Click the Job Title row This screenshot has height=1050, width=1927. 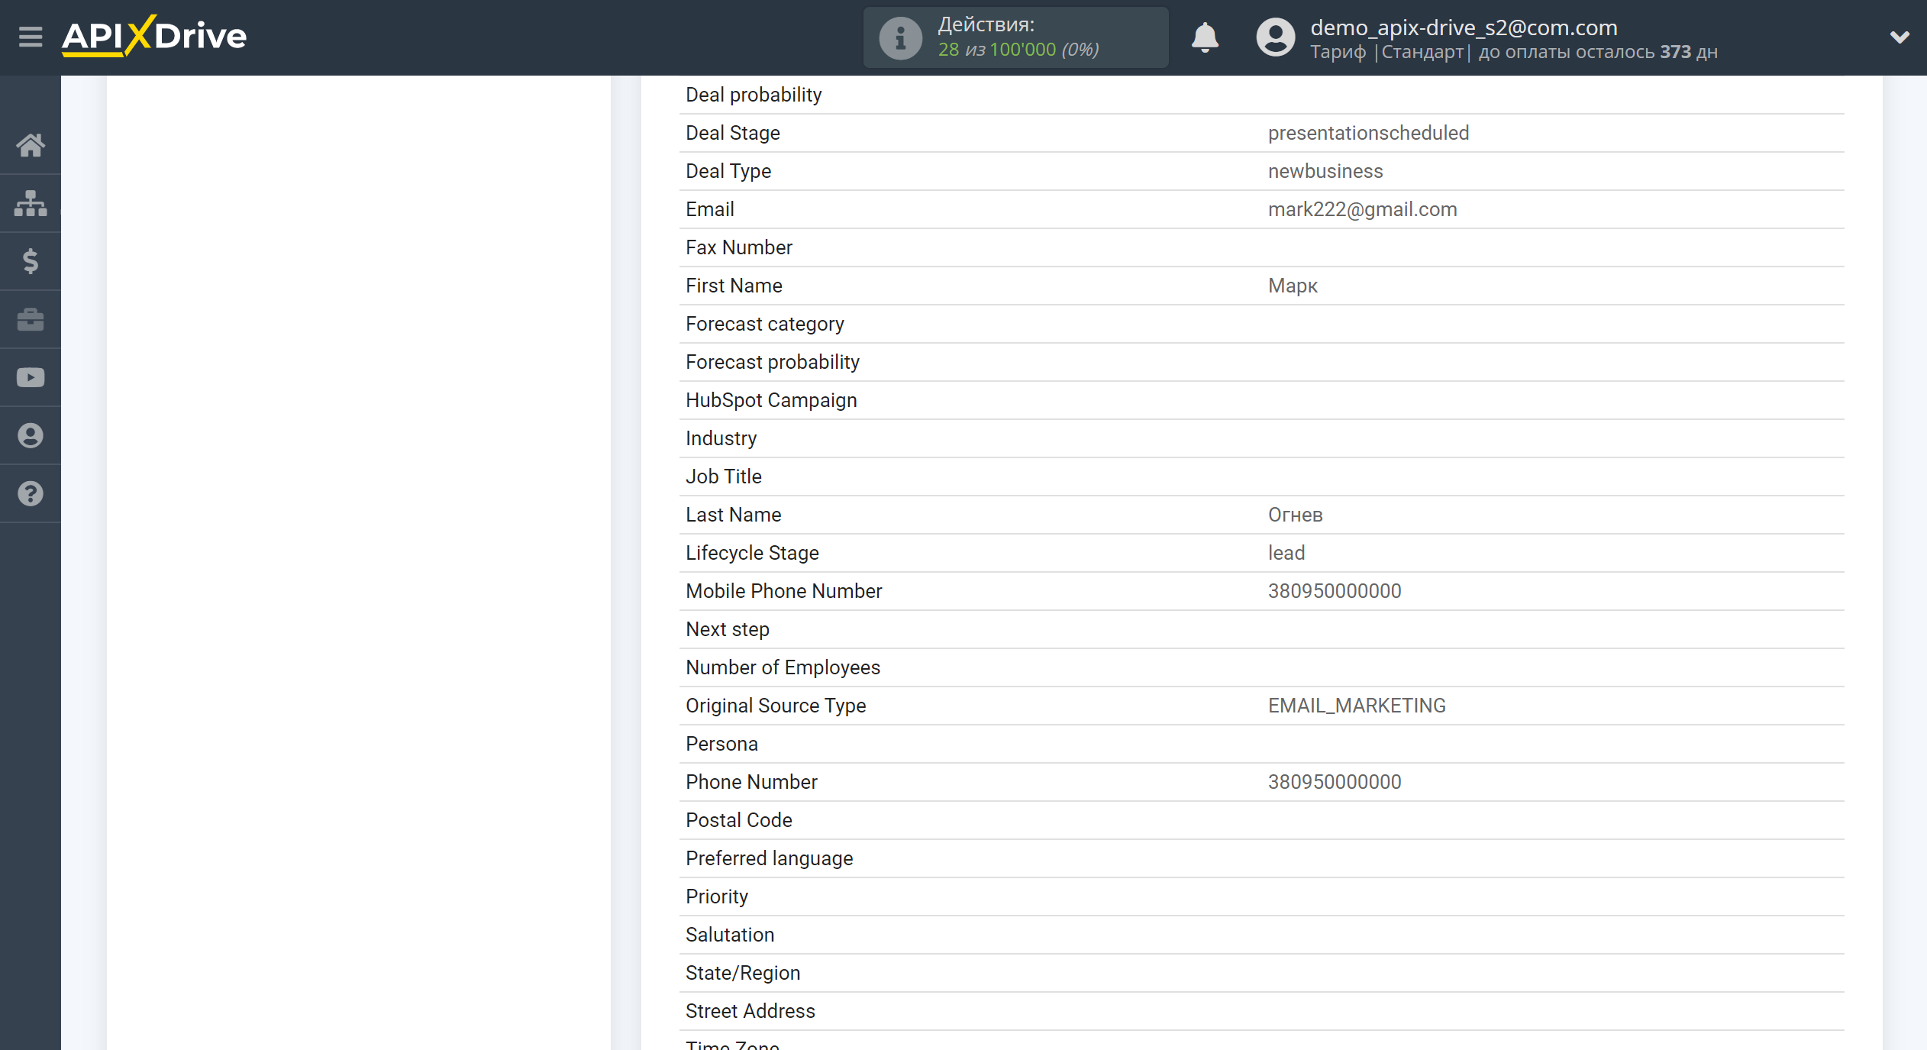1261,477
